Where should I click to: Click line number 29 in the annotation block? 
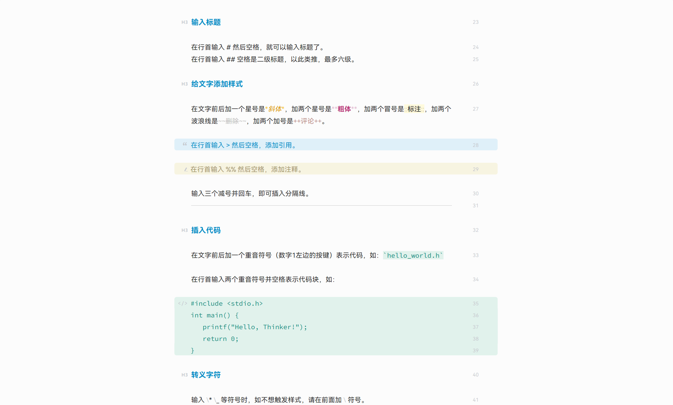click(475, 169)
